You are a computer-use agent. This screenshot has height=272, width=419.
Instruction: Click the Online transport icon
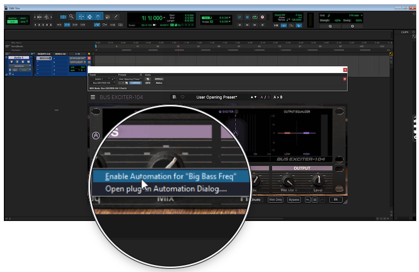[239, 17]
